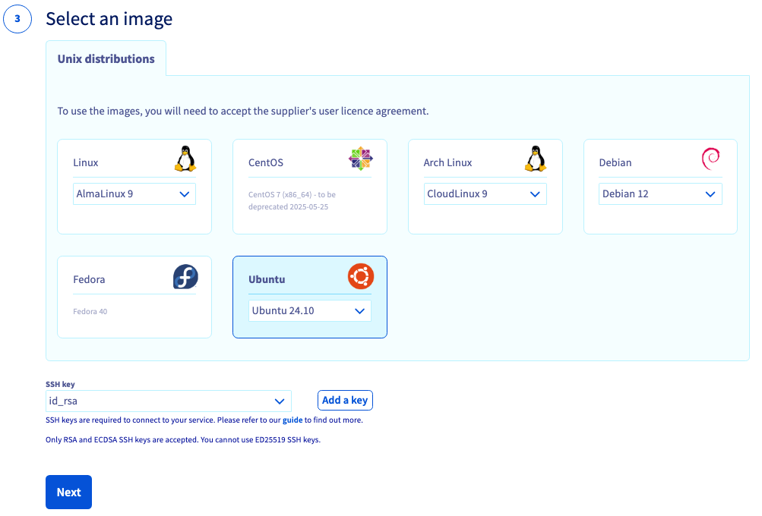762x516 pixels.
Task: Click the licence agreement notice text
Action: 243,111
